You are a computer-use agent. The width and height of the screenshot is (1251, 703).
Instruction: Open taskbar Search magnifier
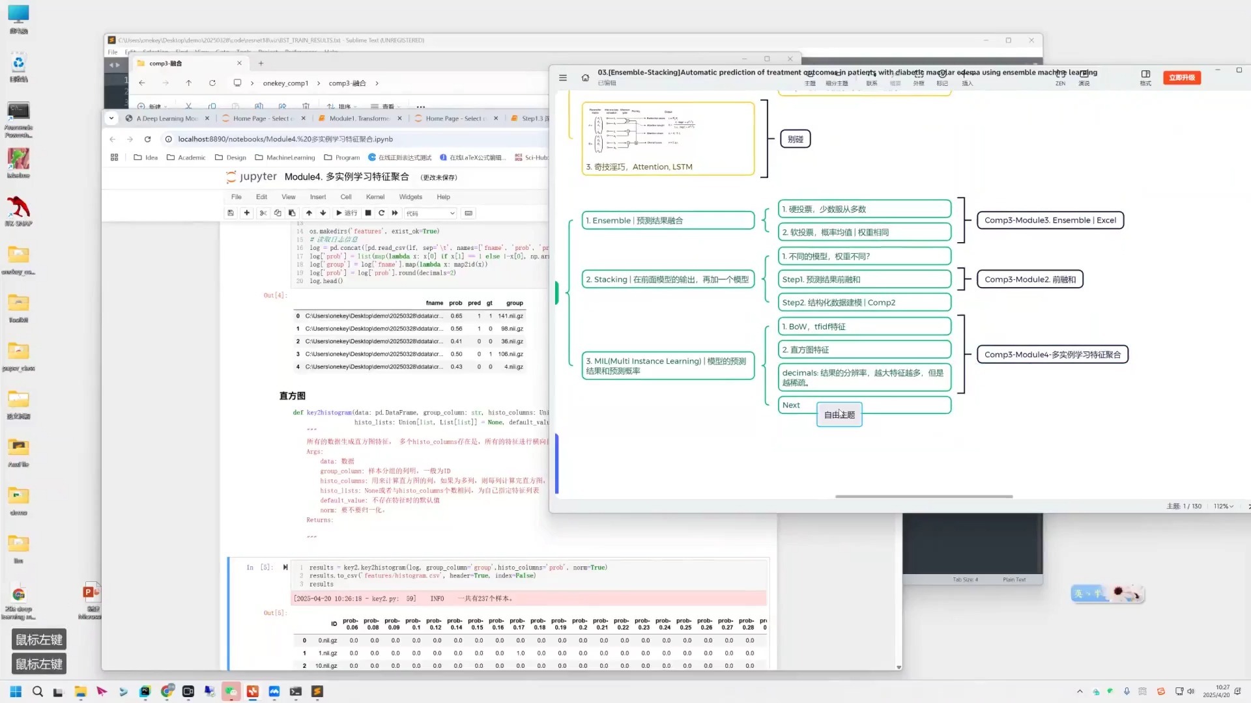(x=38, y=691)
